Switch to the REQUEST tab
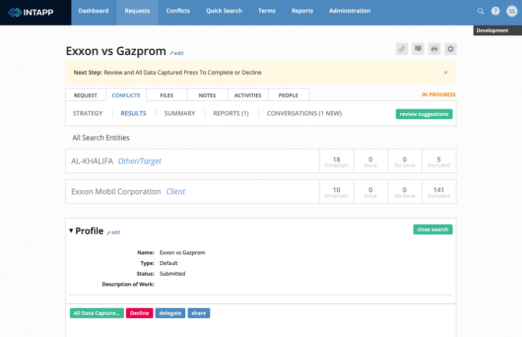The image size is (522, 337). click(x=86, y=95)
